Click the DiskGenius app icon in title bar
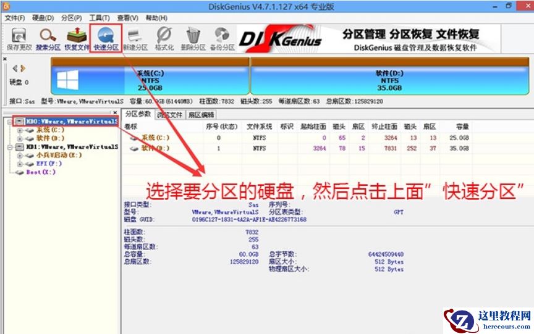 (6, 6)
